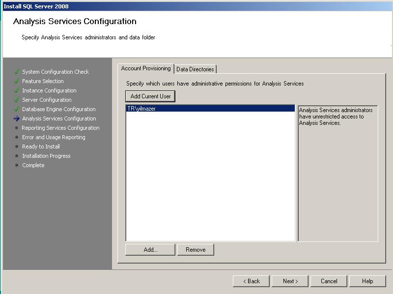The height and width of the screenshot is (294, 393).
Task: Click the Install SQL Server 2008 title bar
Action: (197, 6)
